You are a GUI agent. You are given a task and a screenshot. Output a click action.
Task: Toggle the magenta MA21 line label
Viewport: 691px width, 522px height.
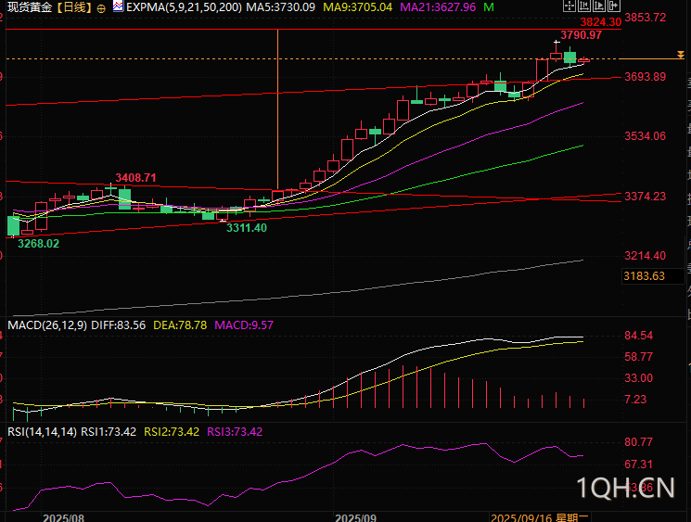pos(437,7)
